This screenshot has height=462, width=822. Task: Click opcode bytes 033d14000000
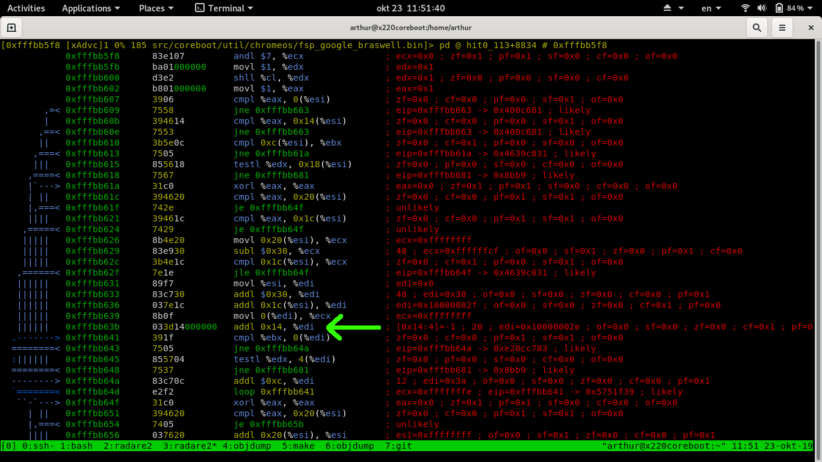185,327
